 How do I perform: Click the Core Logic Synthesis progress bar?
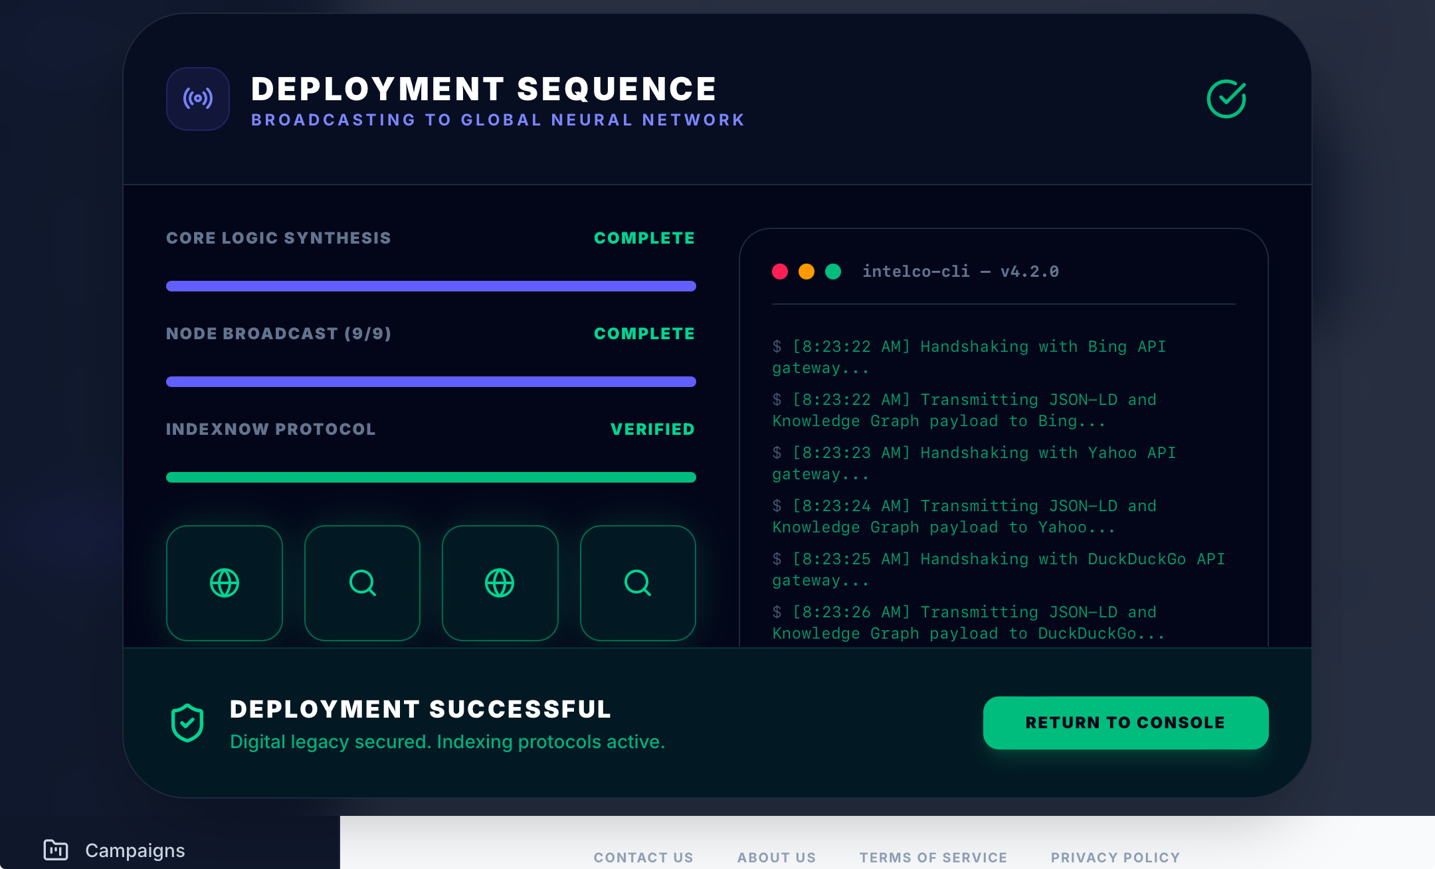point(430,286)
